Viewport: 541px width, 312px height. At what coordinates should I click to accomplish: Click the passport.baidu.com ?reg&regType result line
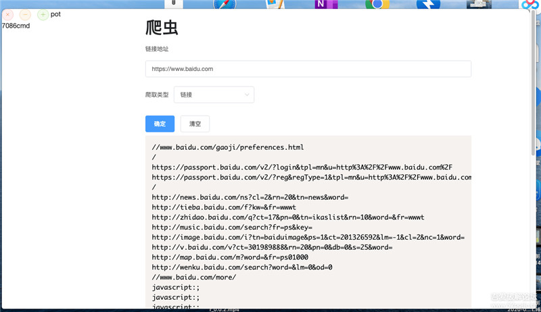[x=312, y=178]
